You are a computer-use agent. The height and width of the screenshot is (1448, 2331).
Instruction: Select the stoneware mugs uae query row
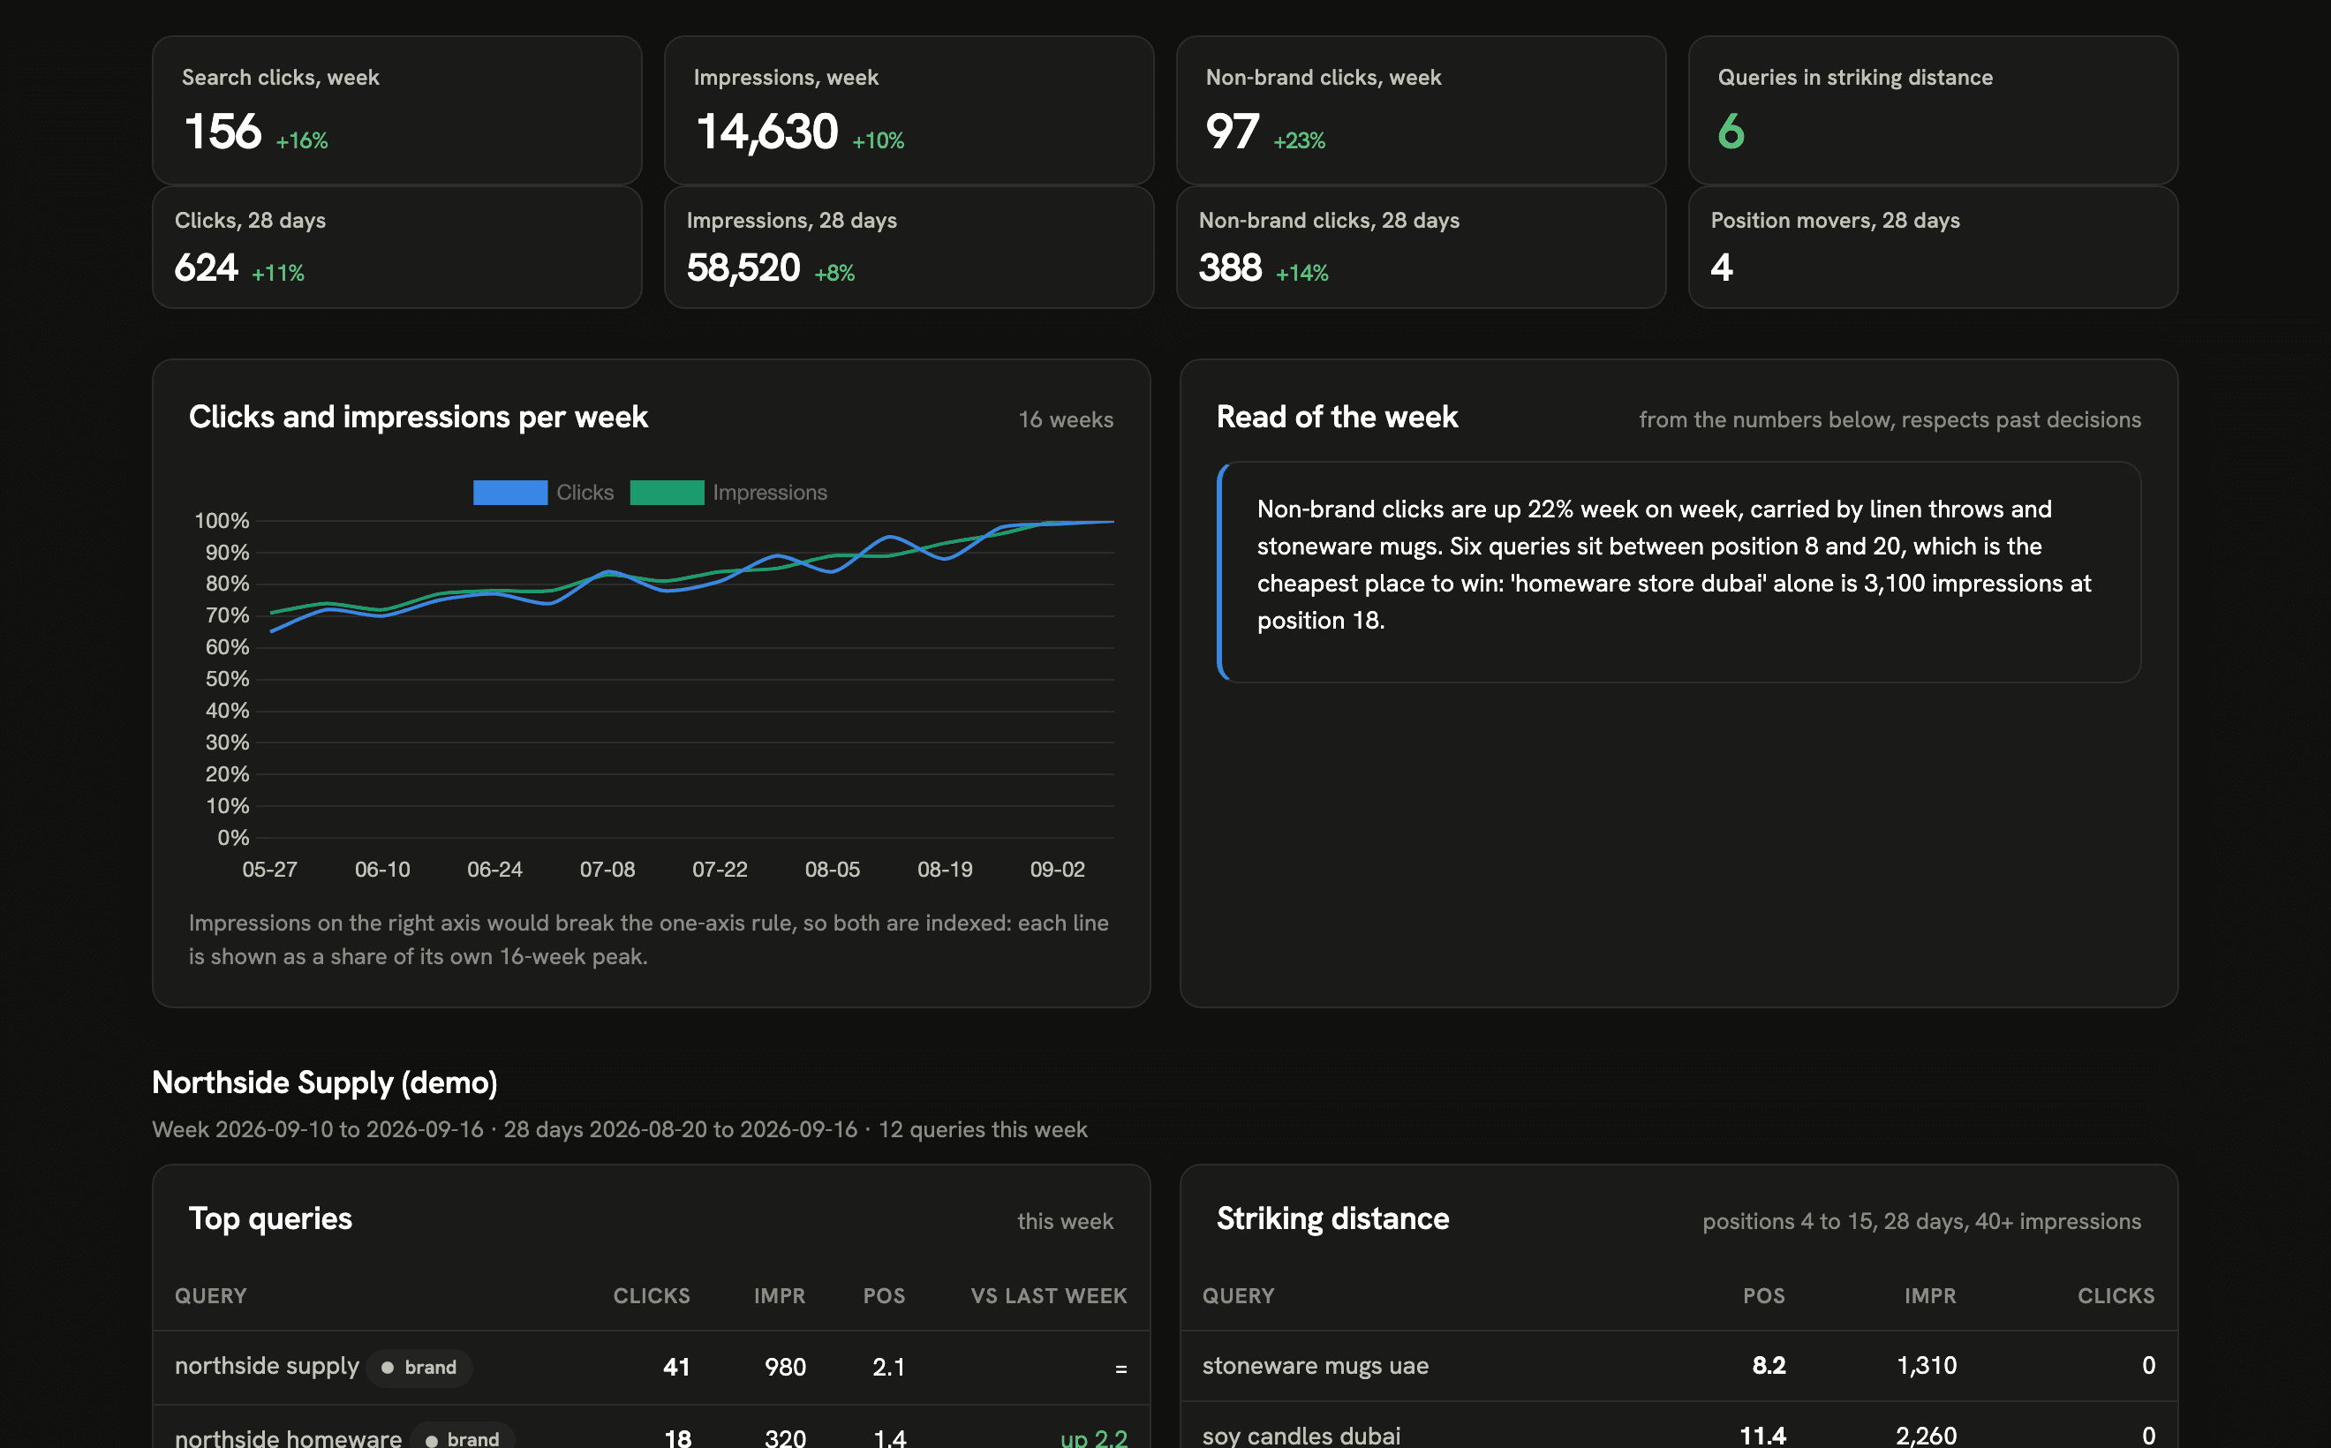pyautogui.click(x=1678, y=1366)
